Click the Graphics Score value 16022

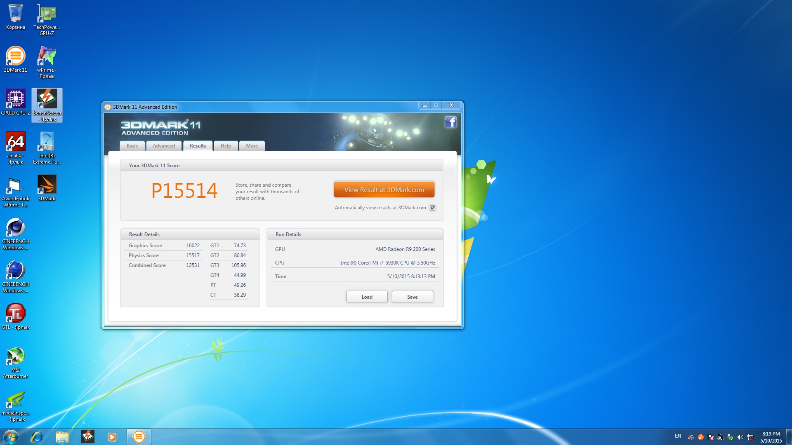(x=193, y=246)
